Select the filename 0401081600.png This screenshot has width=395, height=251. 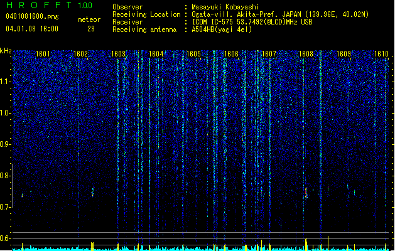click(x=32, y=16)
